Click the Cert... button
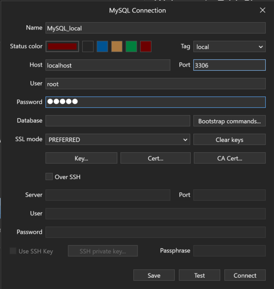 (x=156, y=158)
